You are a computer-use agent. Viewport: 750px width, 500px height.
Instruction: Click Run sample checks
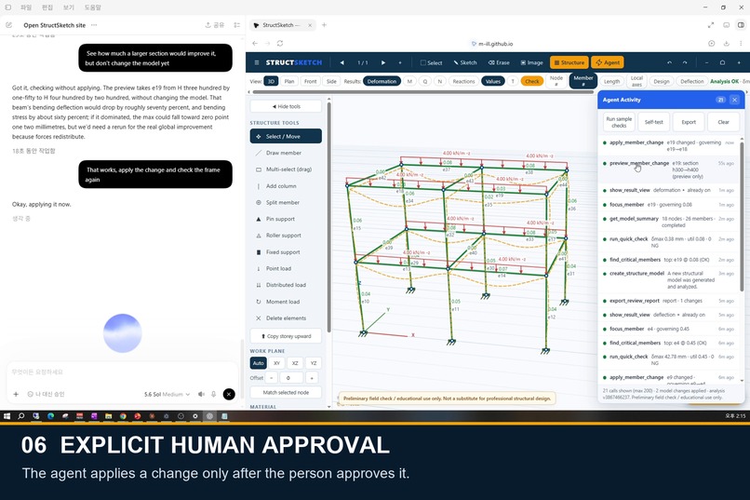pos(619,122)
